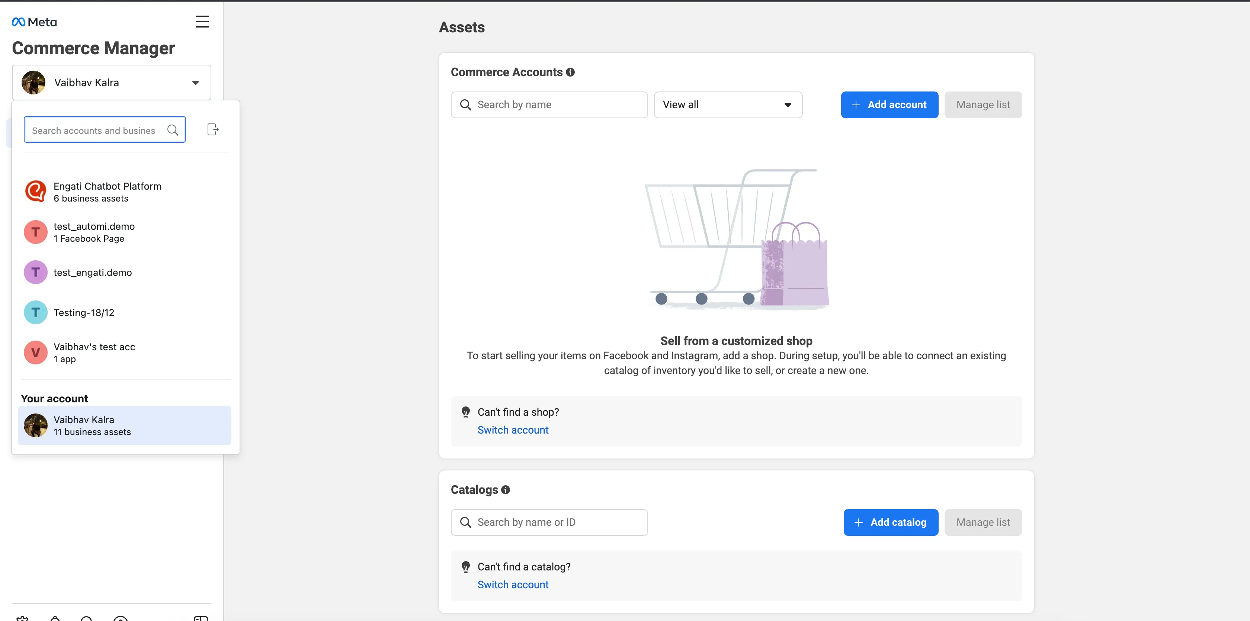1250x621 pixels.
Task: Show info tooltip for Commerce Accounts
Action: [x=570, y=72]
